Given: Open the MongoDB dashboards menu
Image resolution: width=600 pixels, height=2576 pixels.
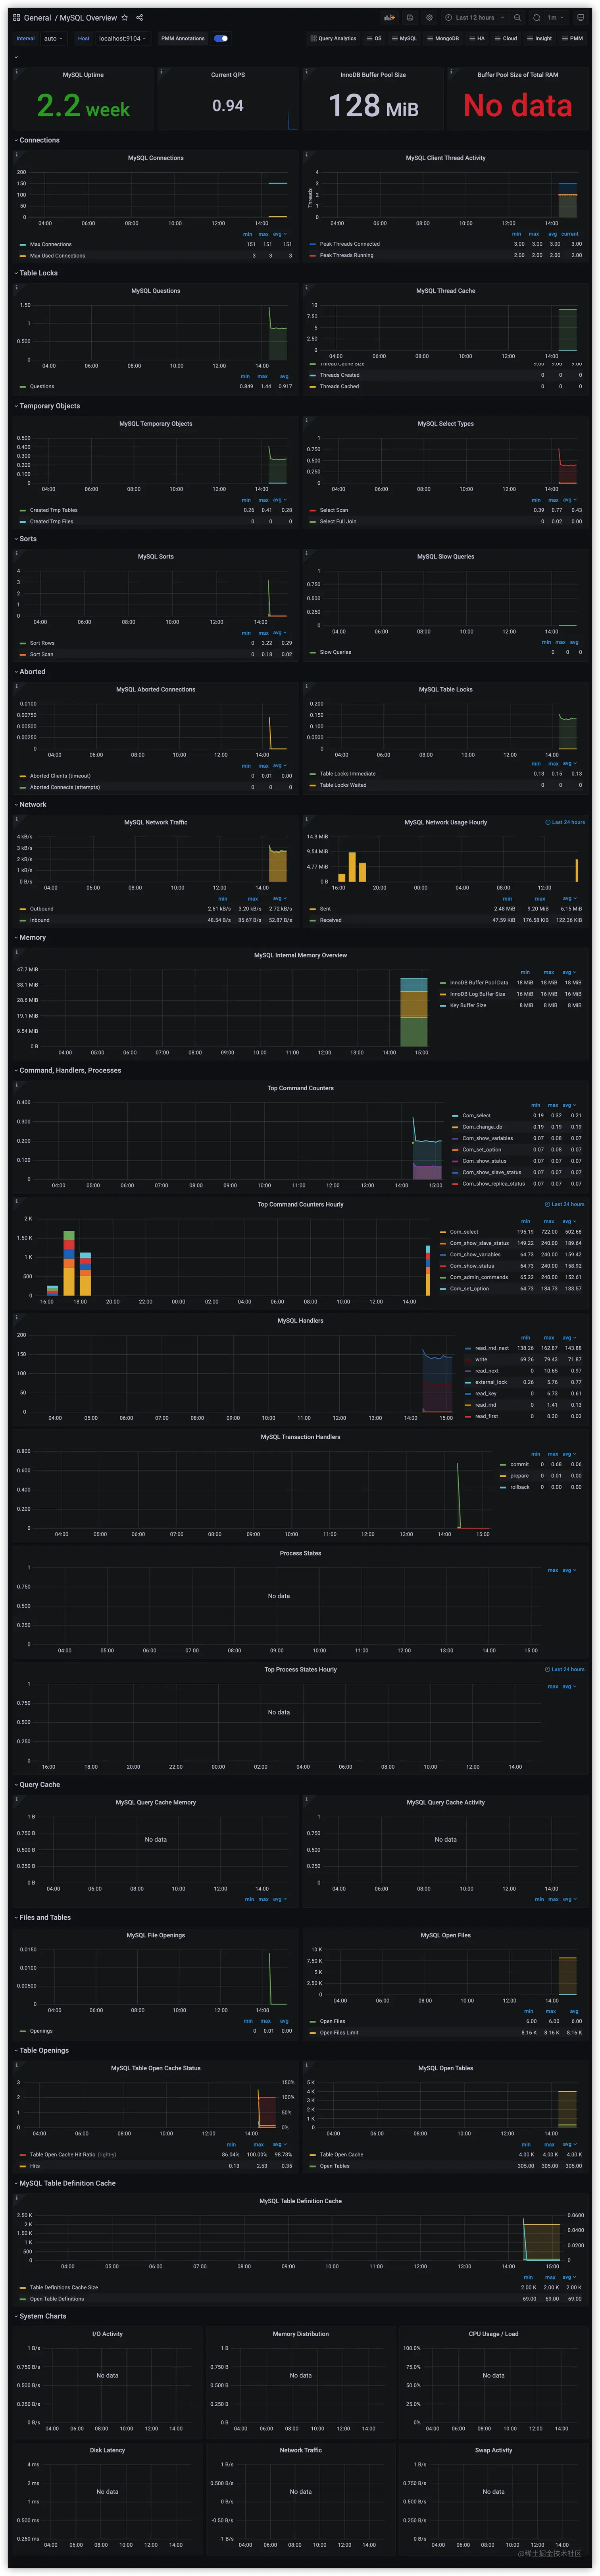Looking at the screenshot, I should [x=443, y=38].
